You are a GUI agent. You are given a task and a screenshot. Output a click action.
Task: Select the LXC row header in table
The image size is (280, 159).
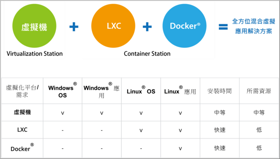tap(22, 130)
